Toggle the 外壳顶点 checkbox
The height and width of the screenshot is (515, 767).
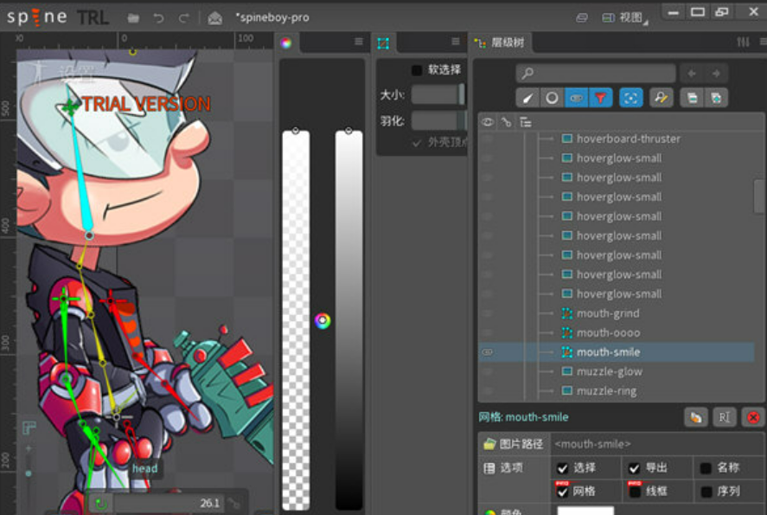coord(417,143)
